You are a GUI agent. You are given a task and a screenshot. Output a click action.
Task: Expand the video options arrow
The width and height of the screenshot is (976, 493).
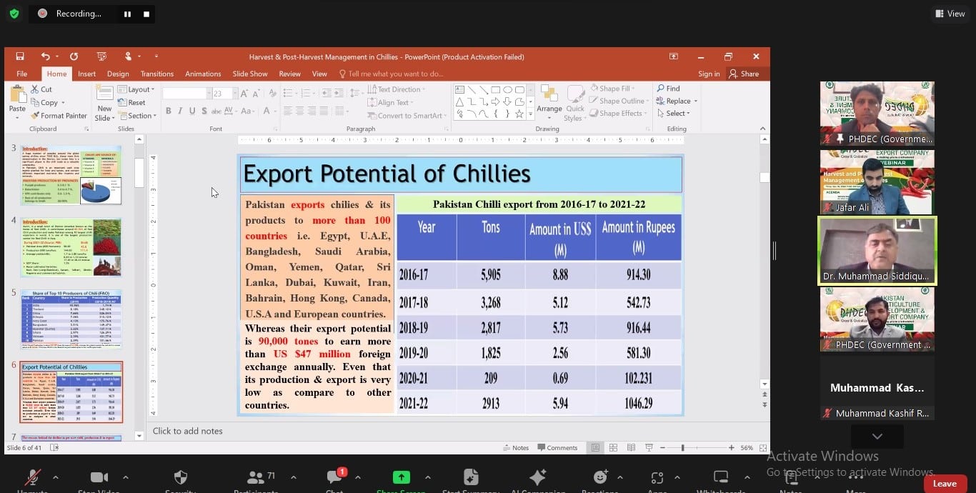click(126, 477)
